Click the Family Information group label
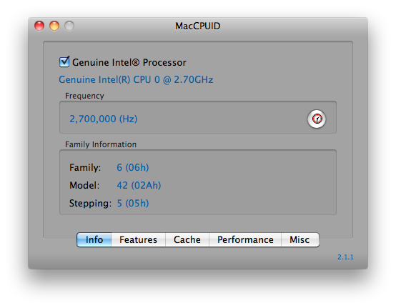 pyautogui.click(x=101, y=144)
